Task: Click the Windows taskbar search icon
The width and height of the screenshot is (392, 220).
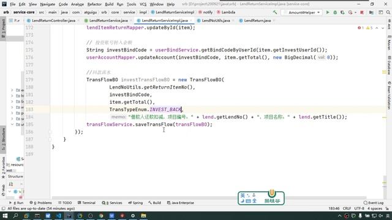Action: coord(15,216)
